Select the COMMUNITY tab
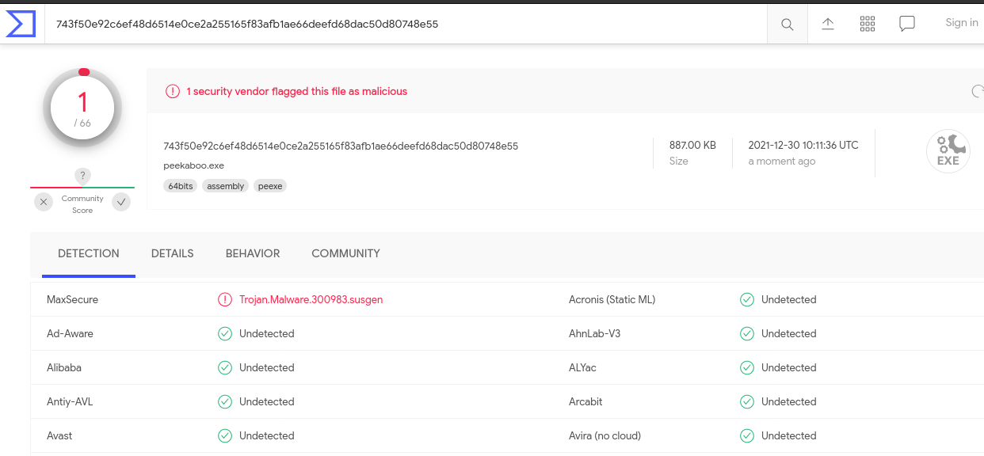 pos(345,253)
